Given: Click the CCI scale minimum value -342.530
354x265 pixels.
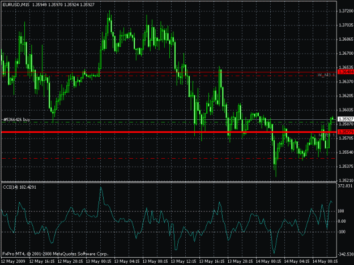Looking at the screenshot, I should coord(346,254).
